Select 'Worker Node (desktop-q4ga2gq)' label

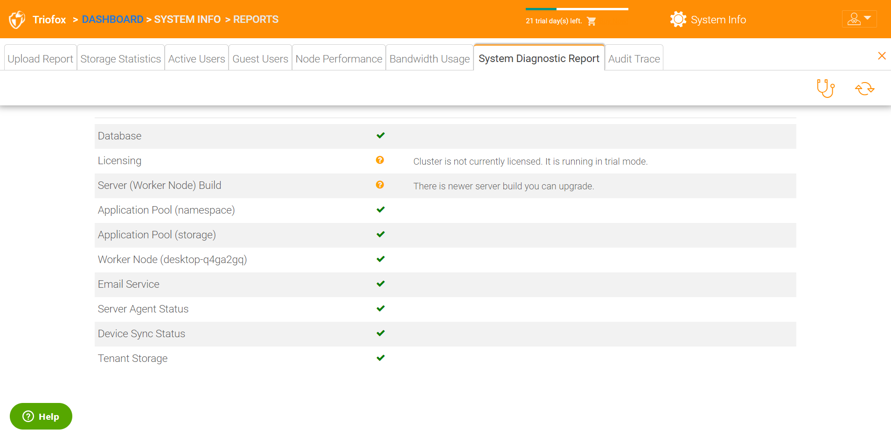[x=172, y=259]
